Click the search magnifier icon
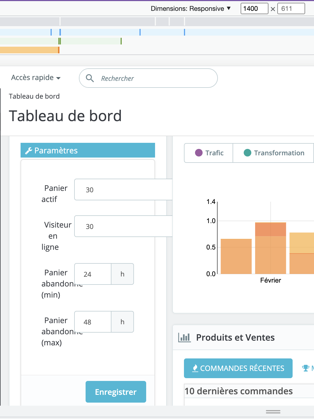 90,78
